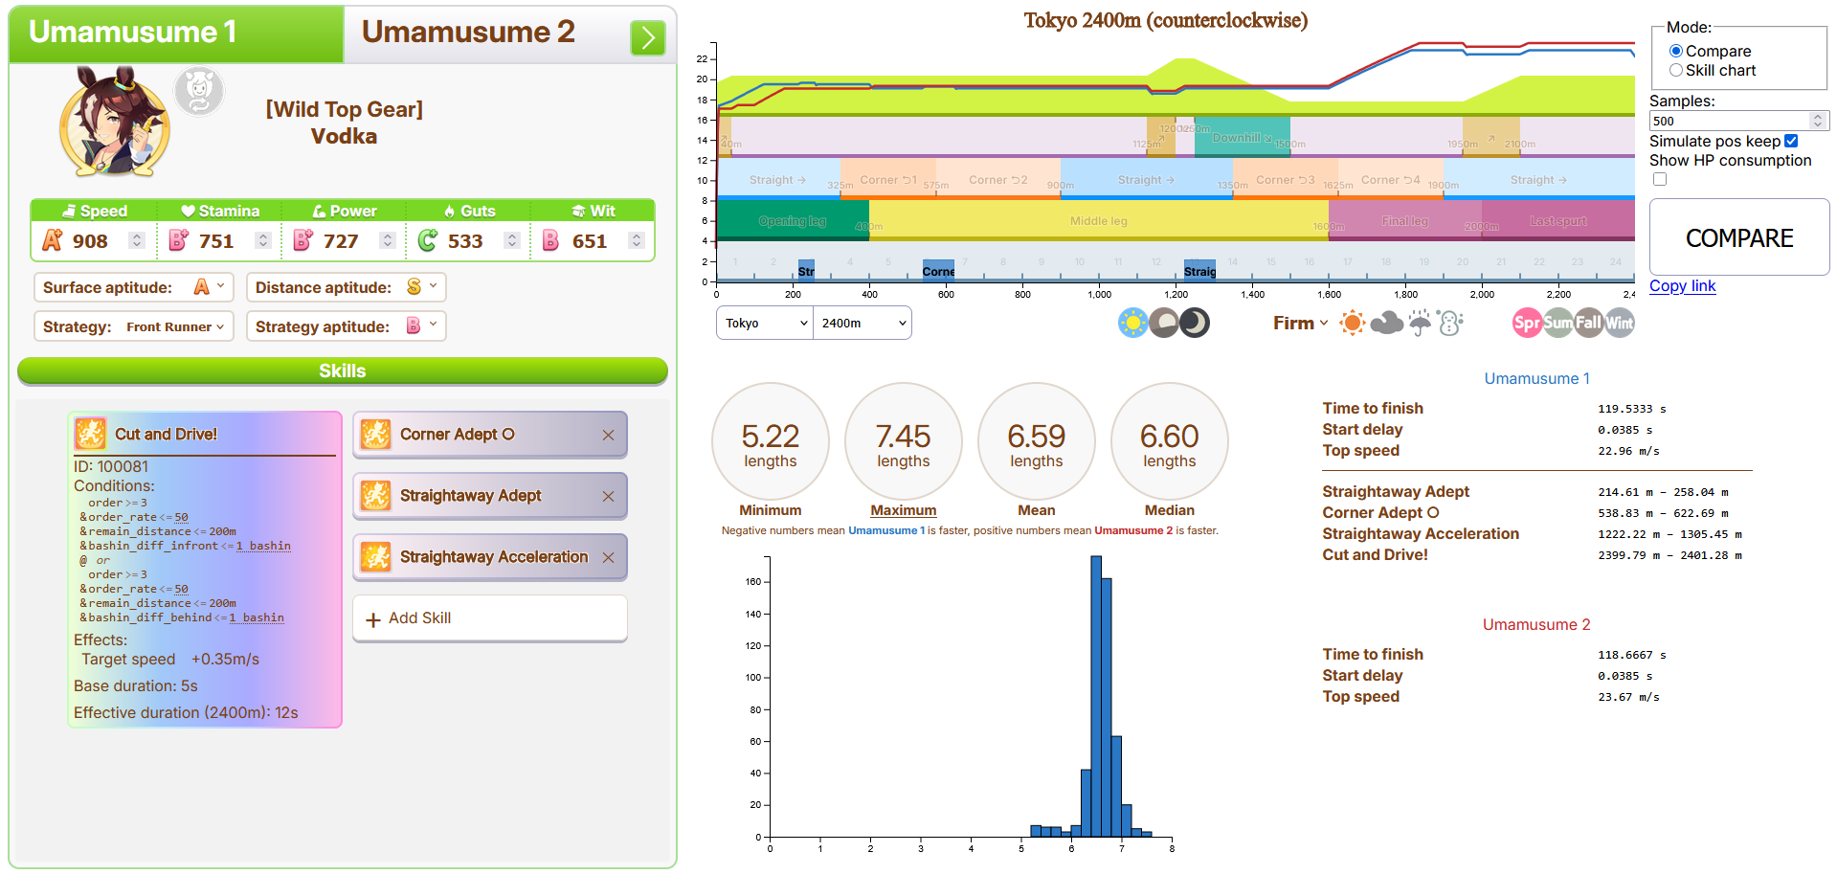Switch to Umamusume 1 tab
The width and height of the screenshot is (1837, 875).
tap(176, 34)
